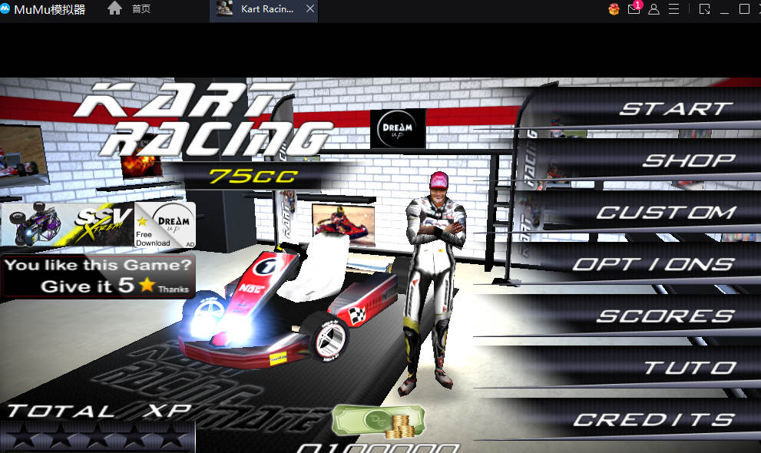Click the user account icon
The width and height of the screenshot is (761, 453).
(x=653, y=9)
